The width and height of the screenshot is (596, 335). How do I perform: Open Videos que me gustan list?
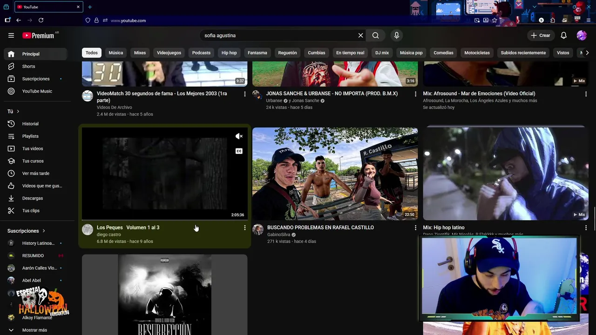[x=35, y=186]
